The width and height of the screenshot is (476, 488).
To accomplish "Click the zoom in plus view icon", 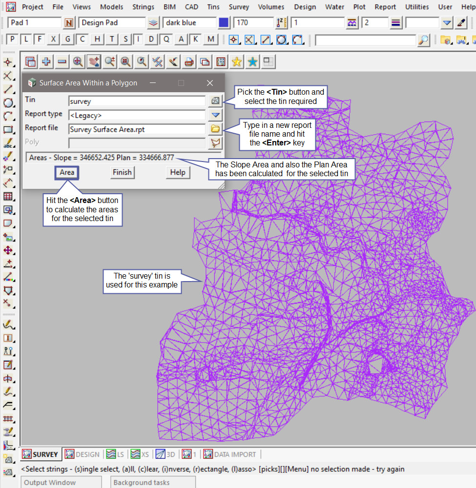I will pyautogui.click(x=46, y=61).
